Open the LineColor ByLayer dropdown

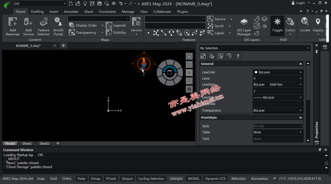[278, 72]
